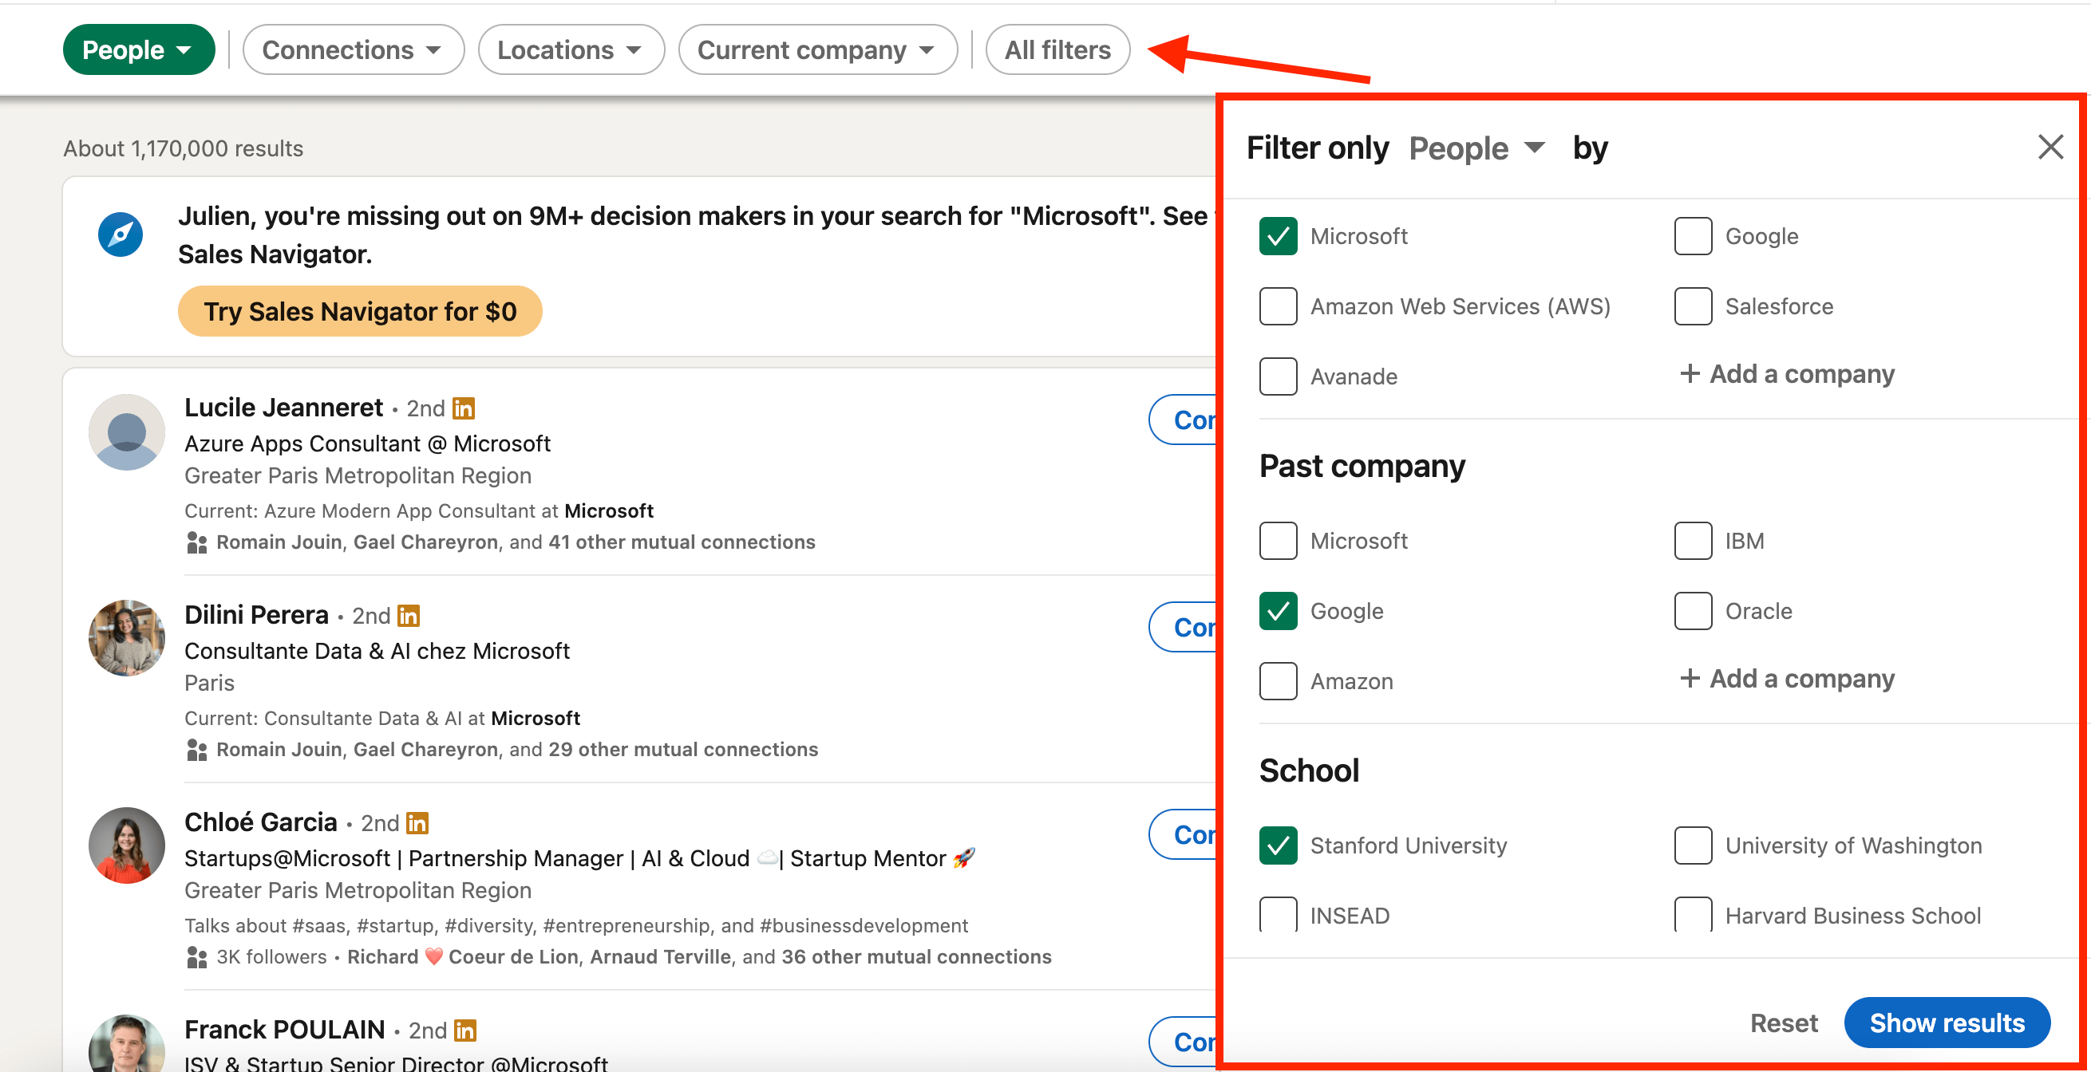Image resolution: width=2091 pixels, height=1072 pixels.
Task: Click Franck POULAIN's profile photo
Action: [x=127, y=1043]
